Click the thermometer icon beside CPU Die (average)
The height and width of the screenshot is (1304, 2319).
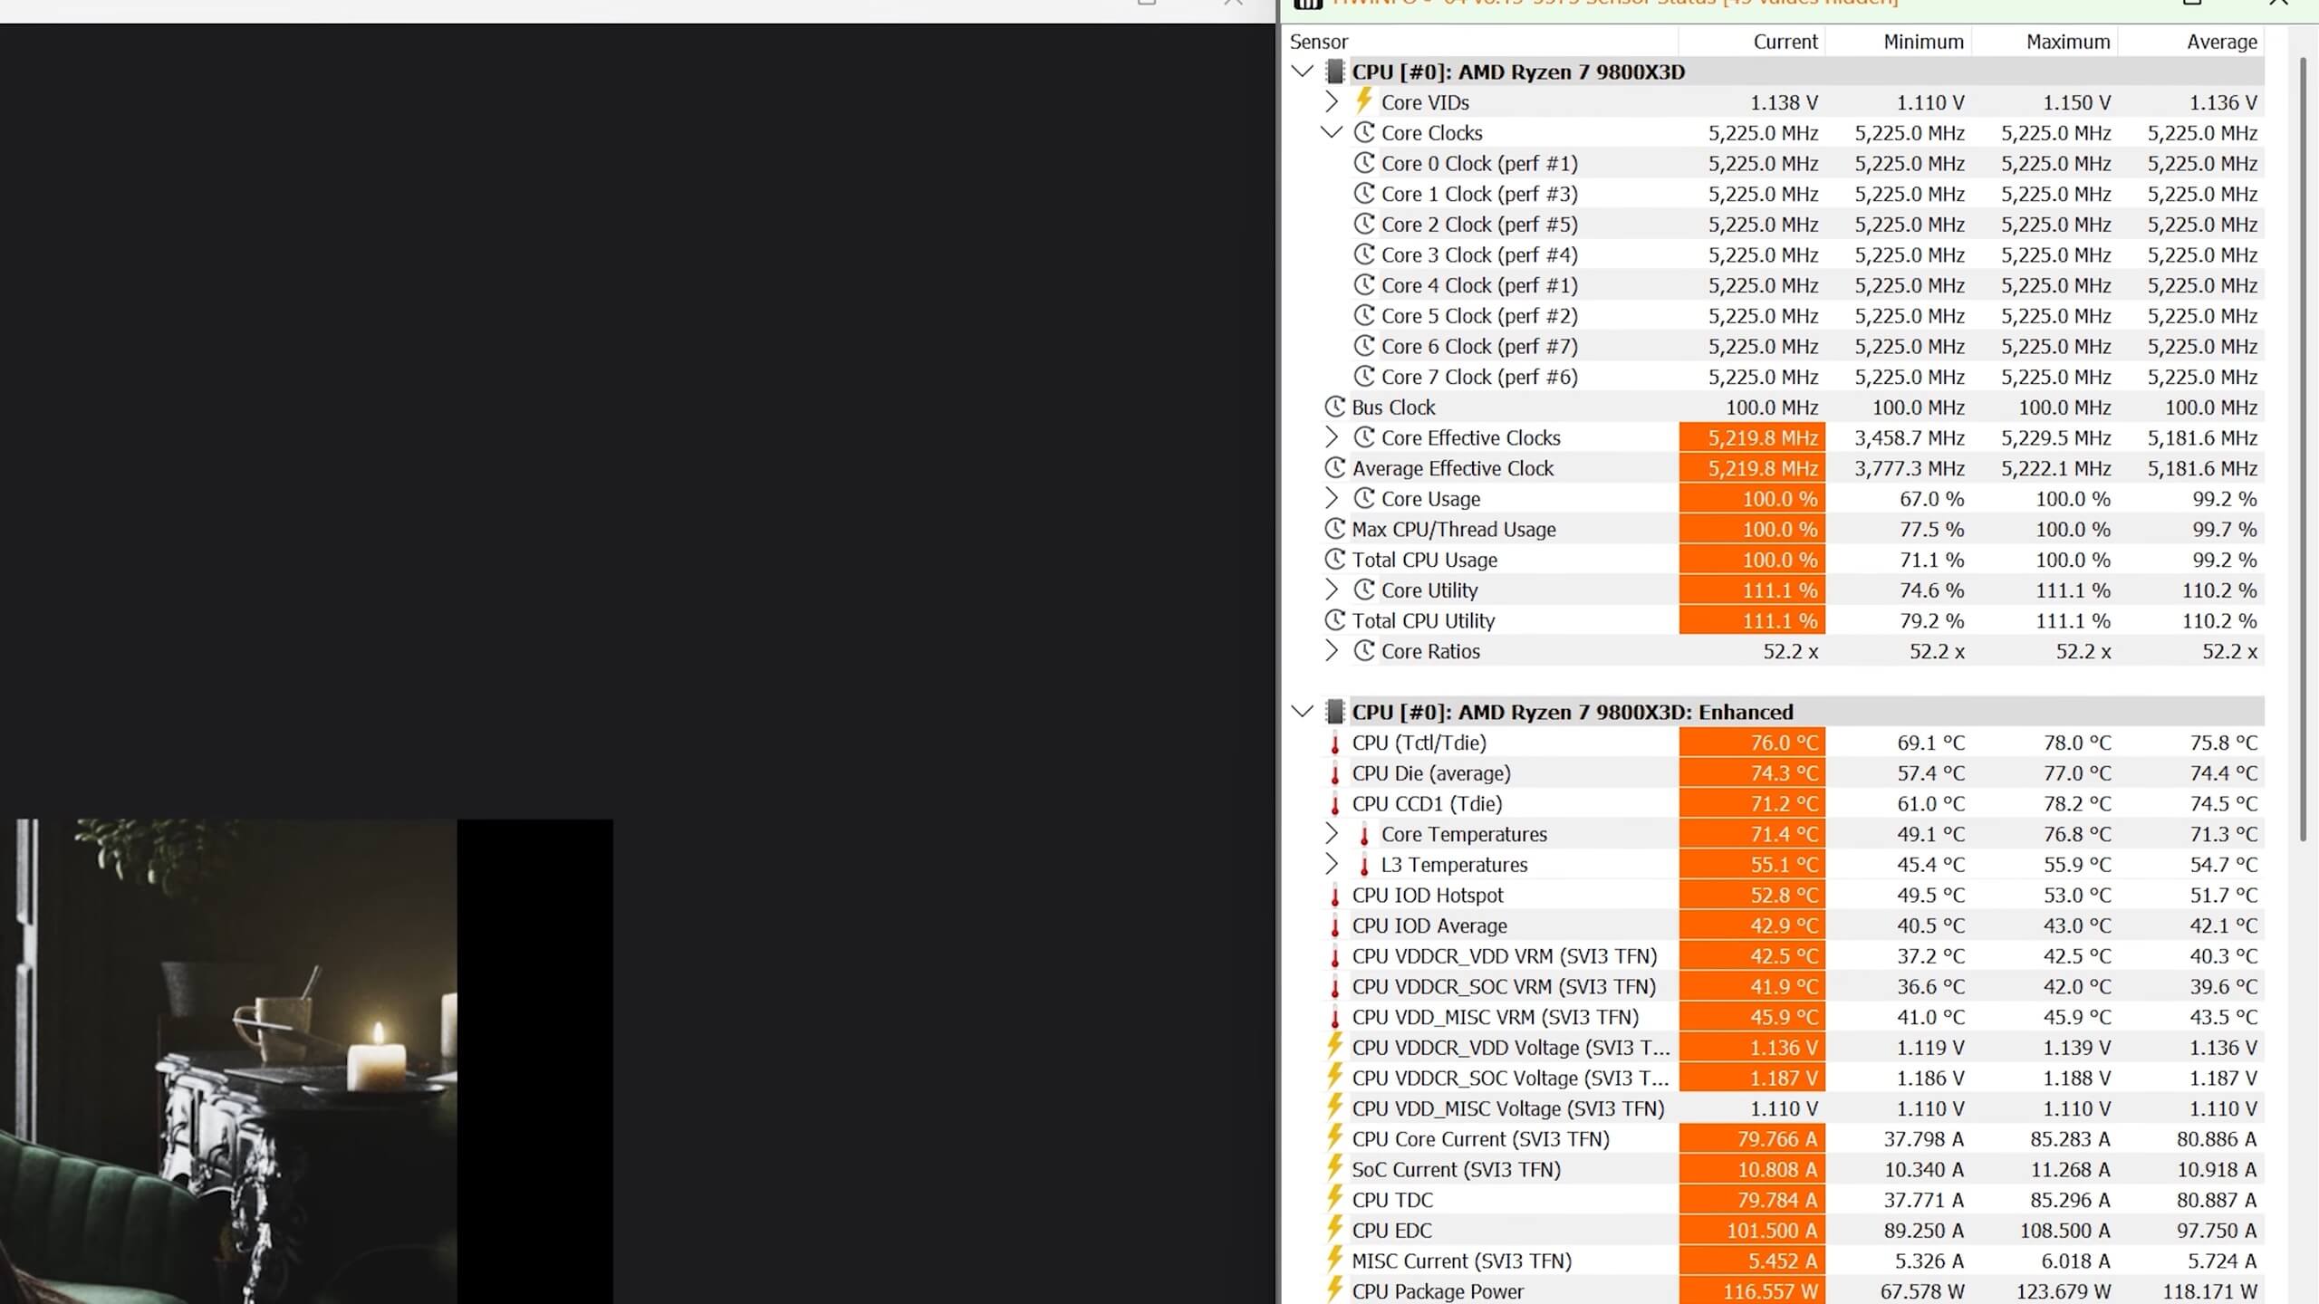tap(1334, 773)
